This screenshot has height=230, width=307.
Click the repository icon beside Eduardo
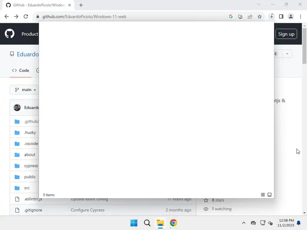12,54
